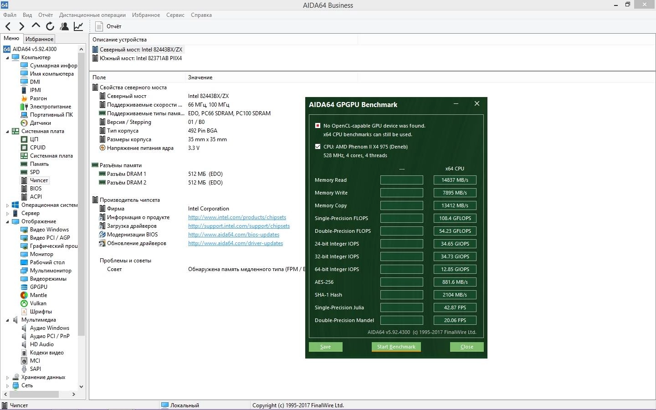
Task: Open the Вид menu
Action: coord(27,15)
